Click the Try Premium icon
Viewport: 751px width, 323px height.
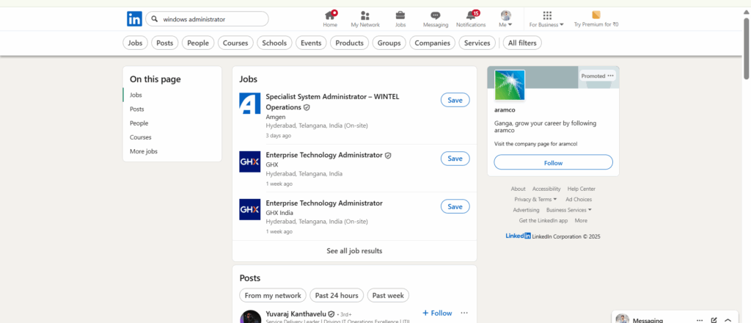pos(596,15)
